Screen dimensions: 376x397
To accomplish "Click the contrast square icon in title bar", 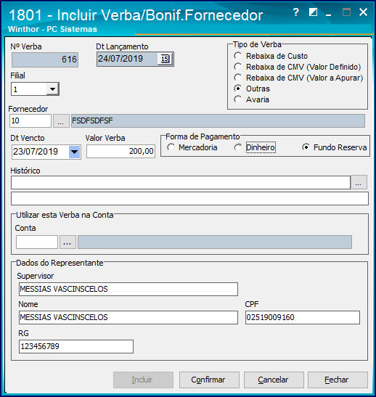I will coord(313,12).
